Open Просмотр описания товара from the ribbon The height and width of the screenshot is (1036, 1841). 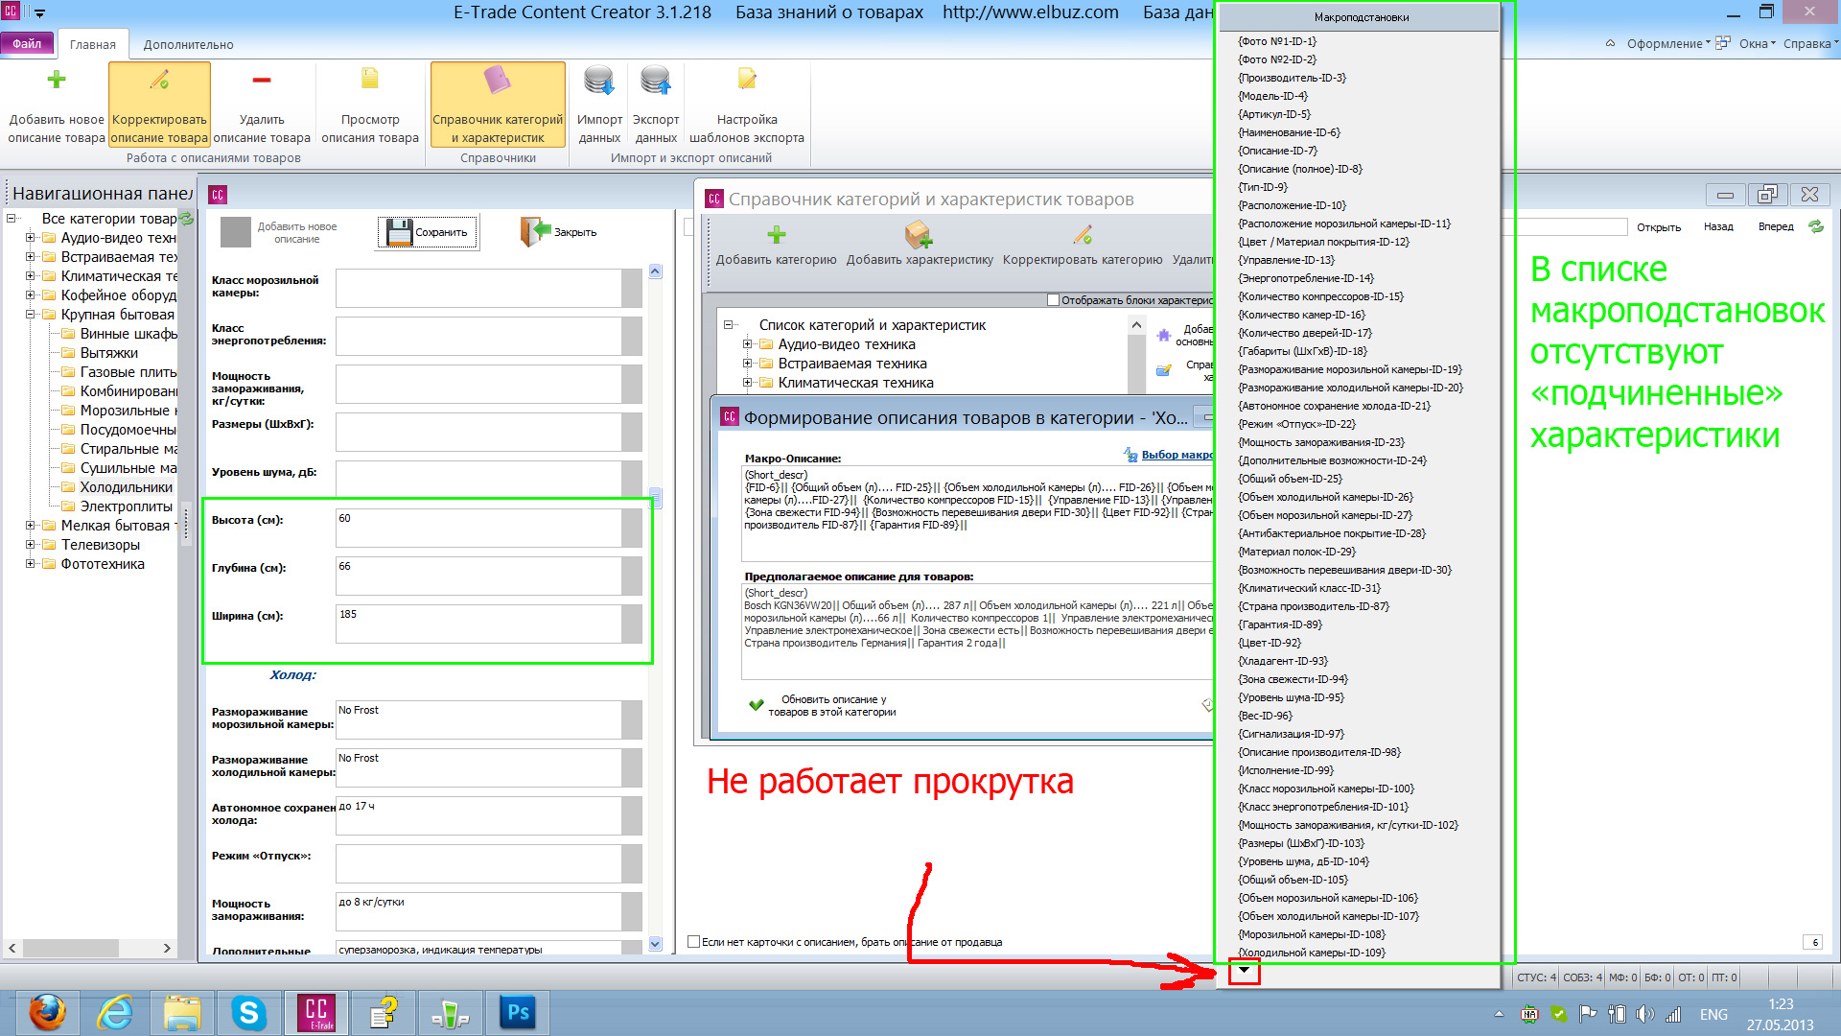click(x=370, y=104)
